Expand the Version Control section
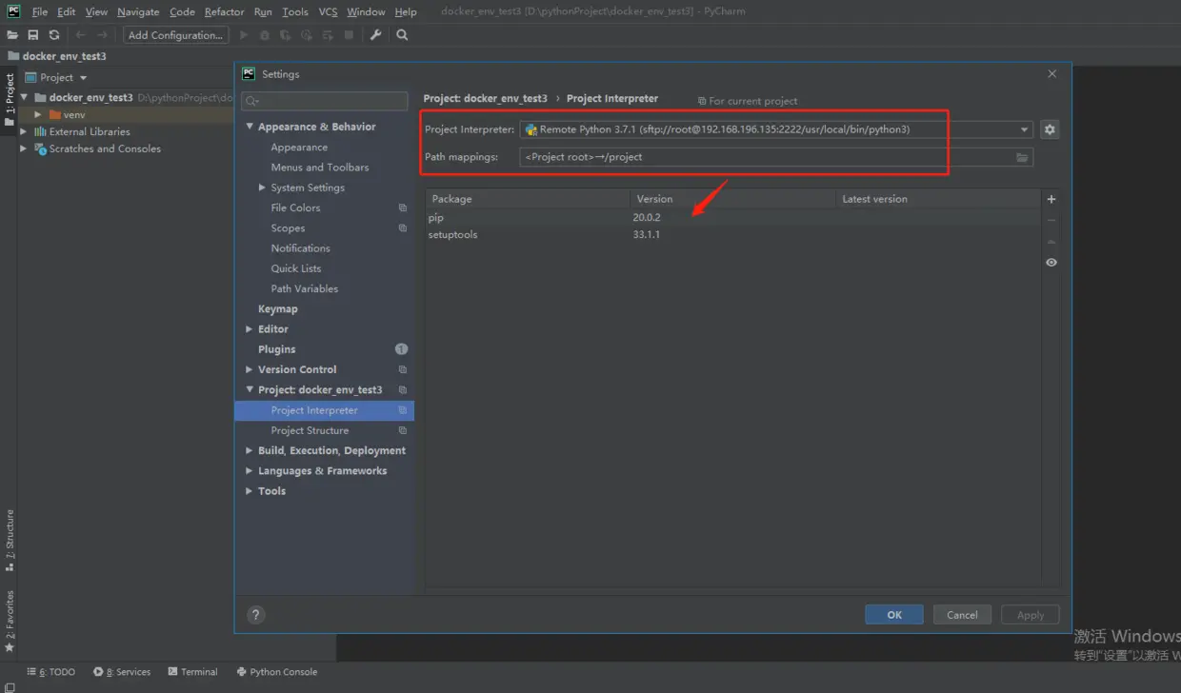Screen dimensions: 1181x693 pos(250,369)
